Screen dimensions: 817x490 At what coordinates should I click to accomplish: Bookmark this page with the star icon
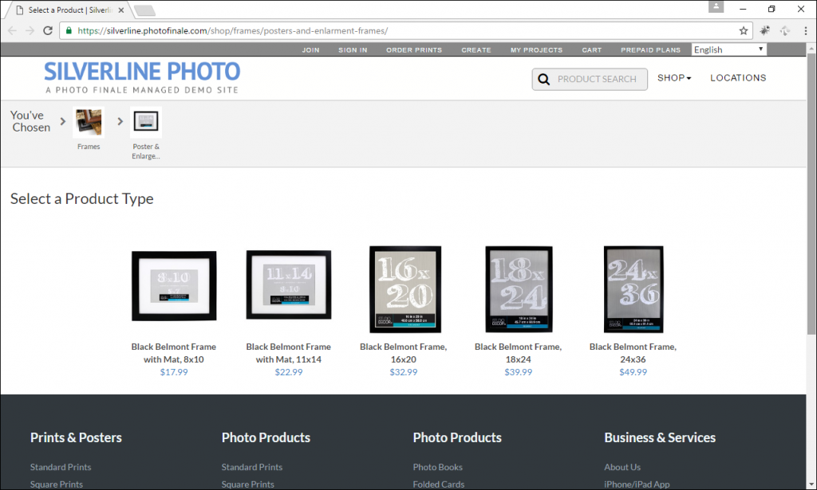tap(744, 31)
